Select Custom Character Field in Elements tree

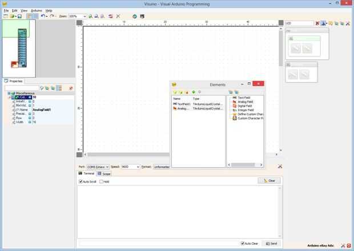pos(251,118)
